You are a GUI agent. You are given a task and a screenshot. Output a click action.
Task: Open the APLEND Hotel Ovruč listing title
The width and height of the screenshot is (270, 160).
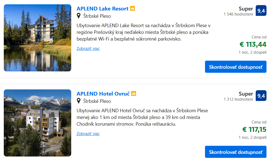(103, 94)
